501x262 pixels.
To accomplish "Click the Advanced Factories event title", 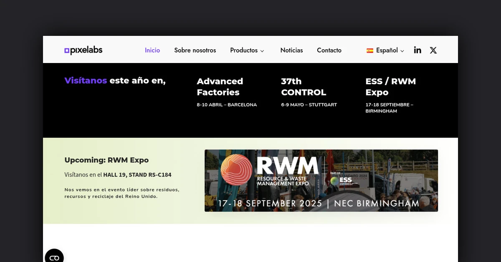I will coord(220,87).
